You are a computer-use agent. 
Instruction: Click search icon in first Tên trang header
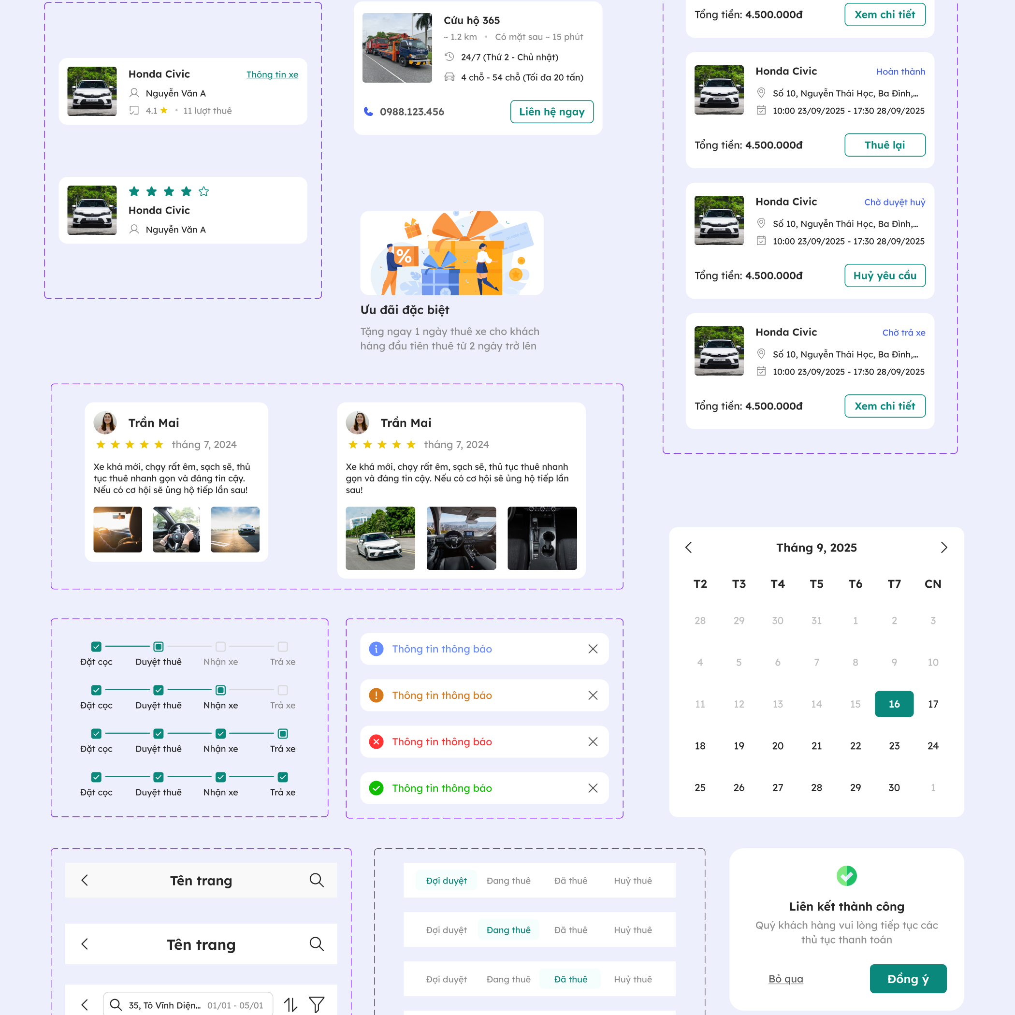(316, 880)
